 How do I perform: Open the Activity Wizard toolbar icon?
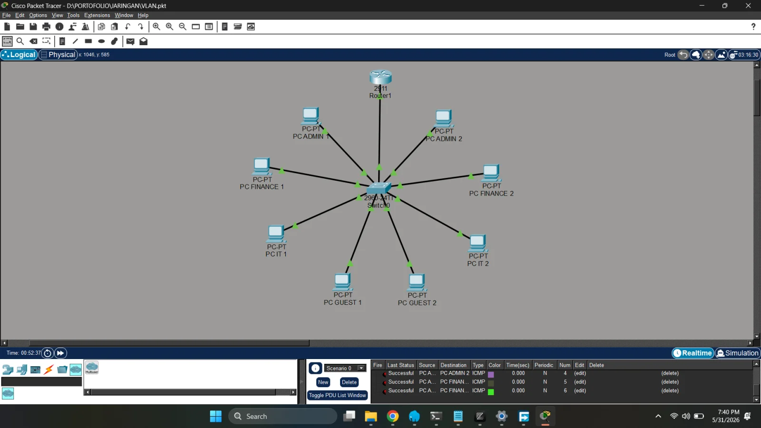(x=73, y=27)
